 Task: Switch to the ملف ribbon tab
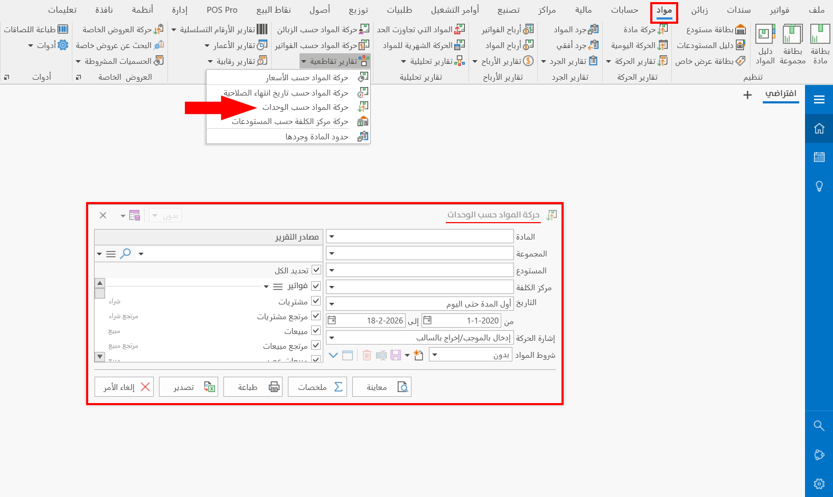click(x=816, y=10)
